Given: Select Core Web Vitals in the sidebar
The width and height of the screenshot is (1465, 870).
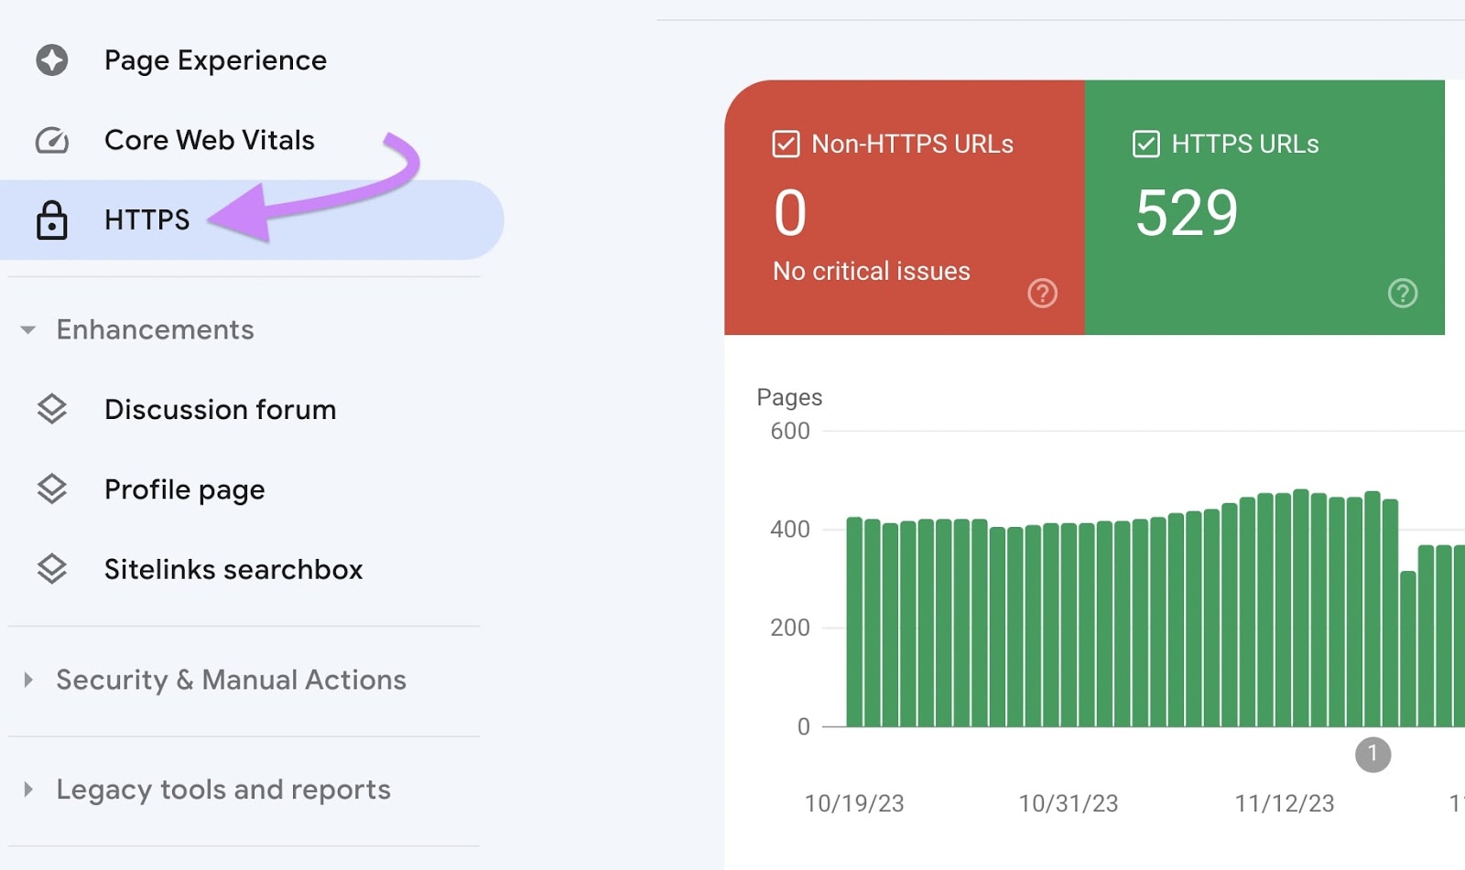Looking at the screenshot, I should pos(210,140).
